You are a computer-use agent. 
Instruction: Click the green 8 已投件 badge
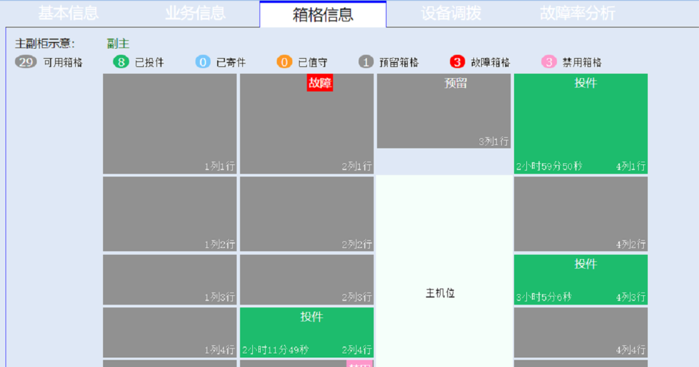[121, 62]
